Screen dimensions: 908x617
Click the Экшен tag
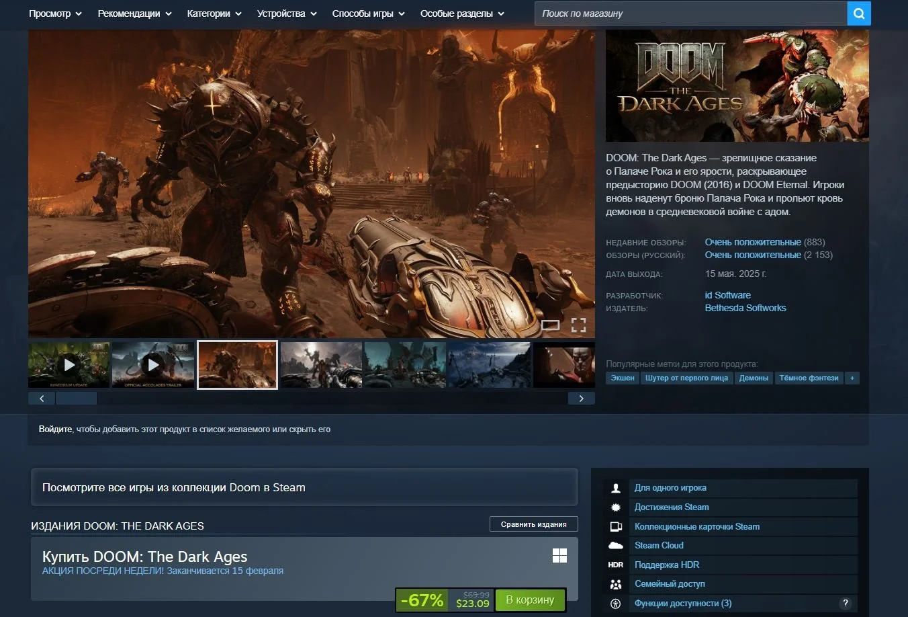click(623, 378)
